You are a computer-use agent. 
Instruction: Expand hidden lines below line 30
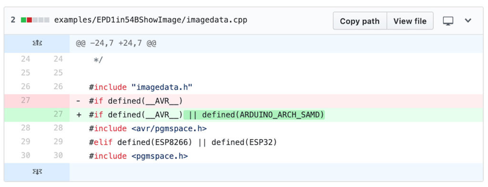tap(37, 172)
